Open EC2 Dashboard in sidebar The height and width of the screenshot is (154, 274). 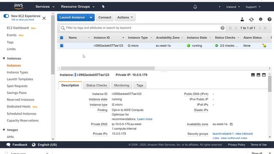click(18, 28)
